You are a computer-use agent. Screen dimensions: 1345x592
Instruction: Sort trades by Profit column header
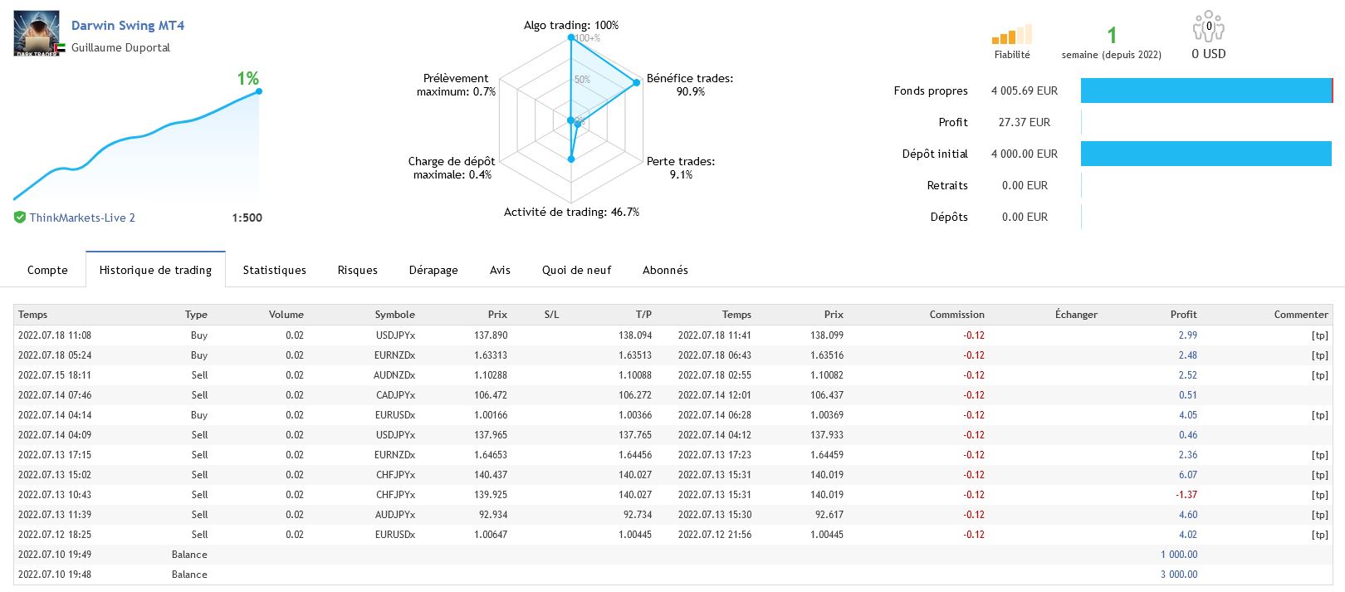click(1183, 315)
